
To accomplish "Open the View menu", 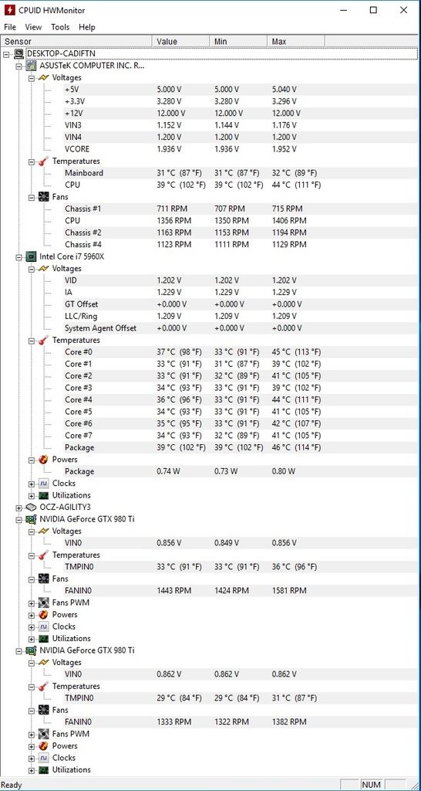I will (33, 27).
